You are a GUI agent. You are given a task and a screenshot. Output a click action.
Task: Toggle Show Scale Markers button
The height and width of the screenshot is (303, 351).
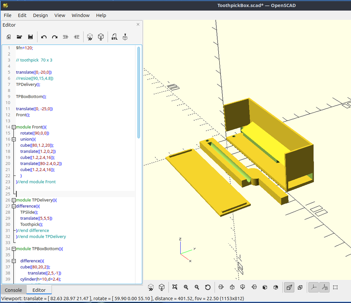[324, 287]
